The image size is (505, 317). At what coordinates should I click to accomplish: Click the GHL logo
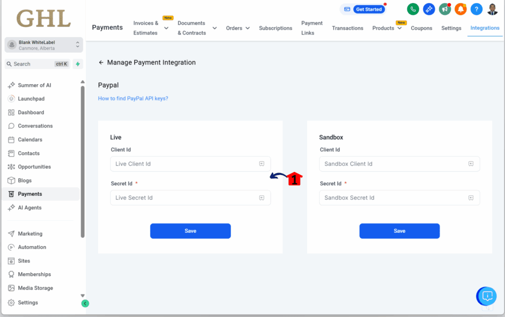[43, 19]
